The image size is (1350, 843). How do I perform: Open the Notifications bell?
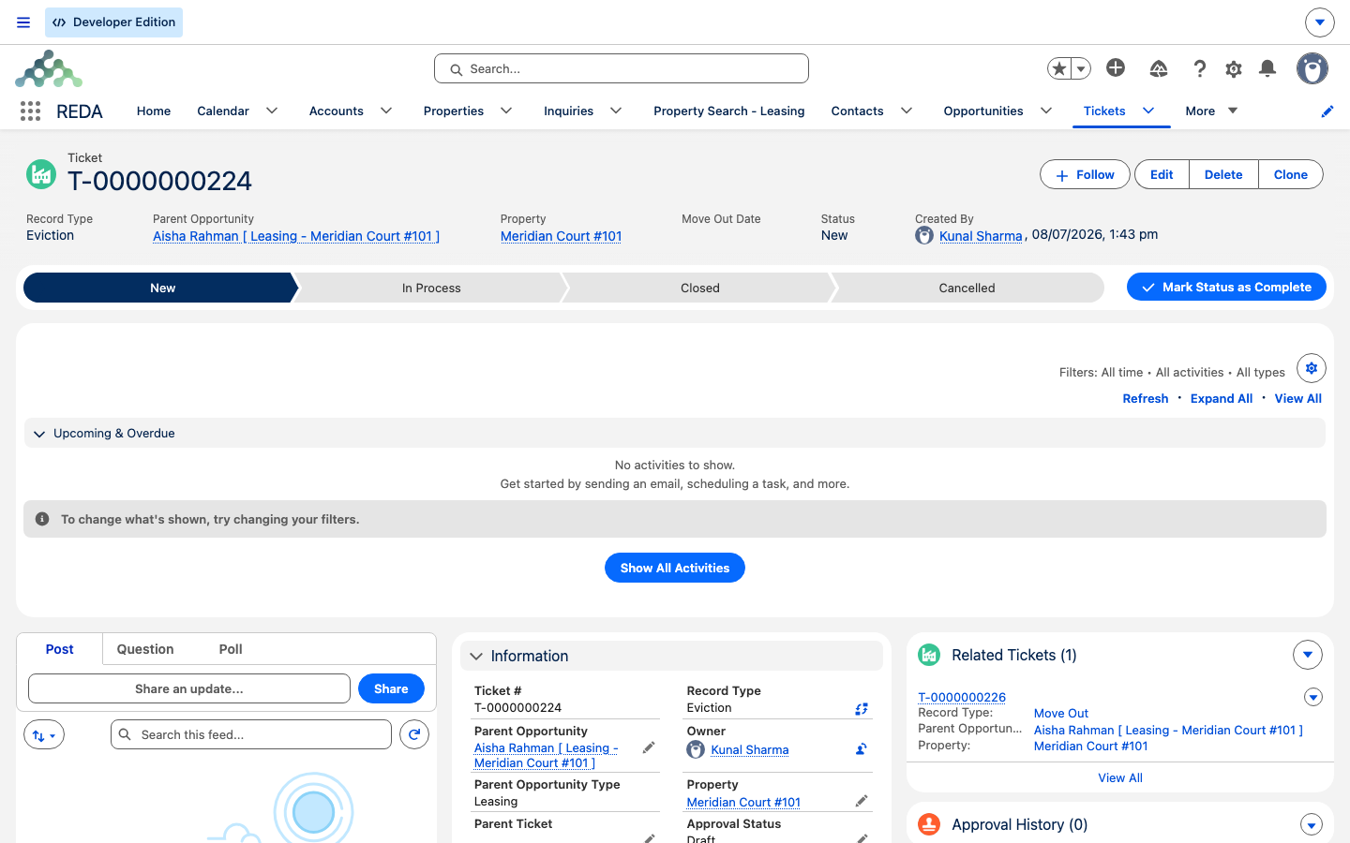point(1267,68)
